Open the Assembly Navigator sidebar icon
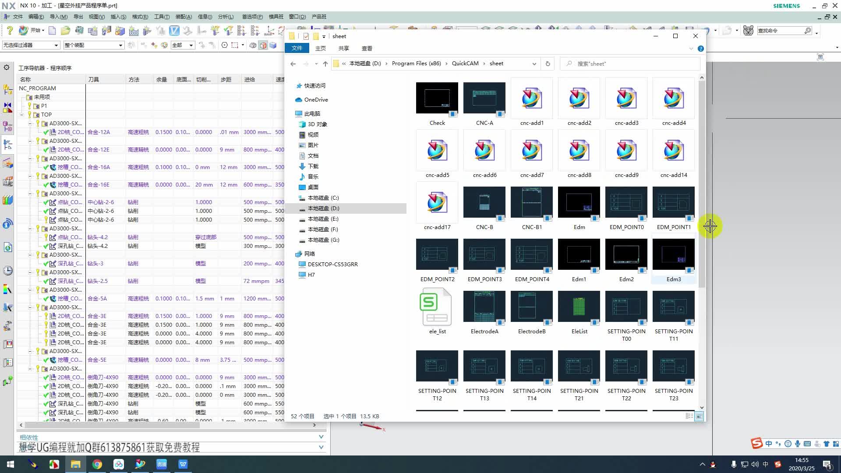This screenshot has width=841, height=473. pyautogui.click(x=7, y=90)
